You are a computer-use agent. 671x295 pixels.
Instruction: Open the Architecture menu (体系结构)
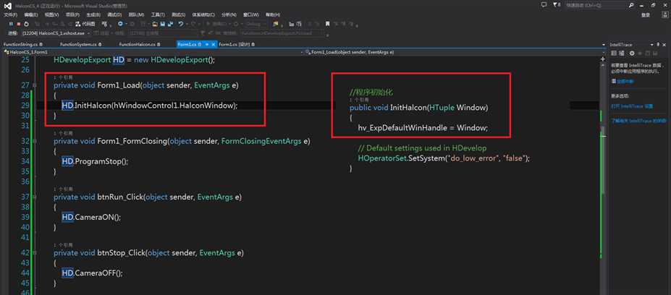tap(203, 14)
